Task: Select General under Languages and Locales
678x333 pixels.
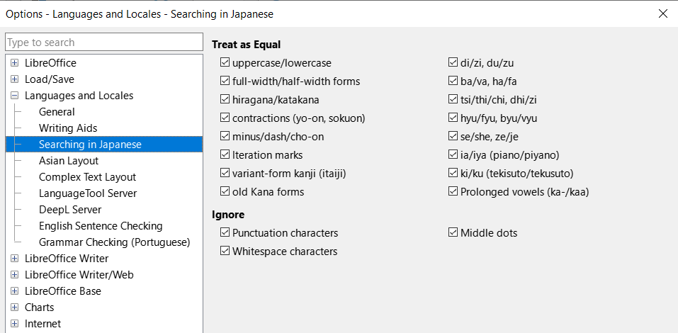Action: (x=57, y=111)
